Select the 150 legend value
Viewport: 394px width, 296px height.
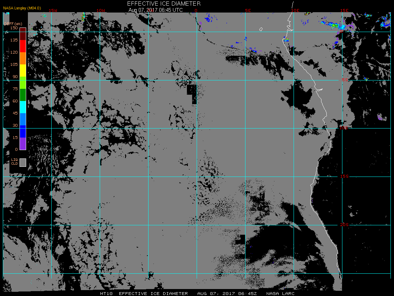pos(14,28)
